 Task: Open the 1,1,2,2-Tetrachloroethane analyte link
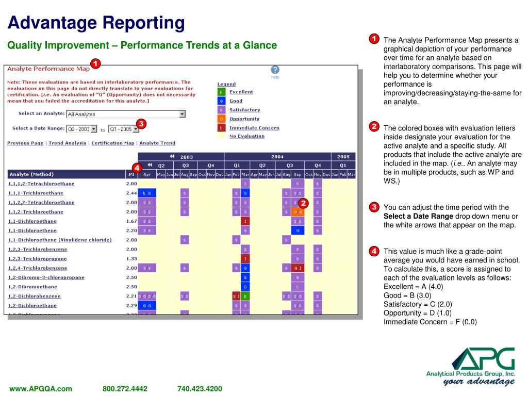click(x=41, y=202)
